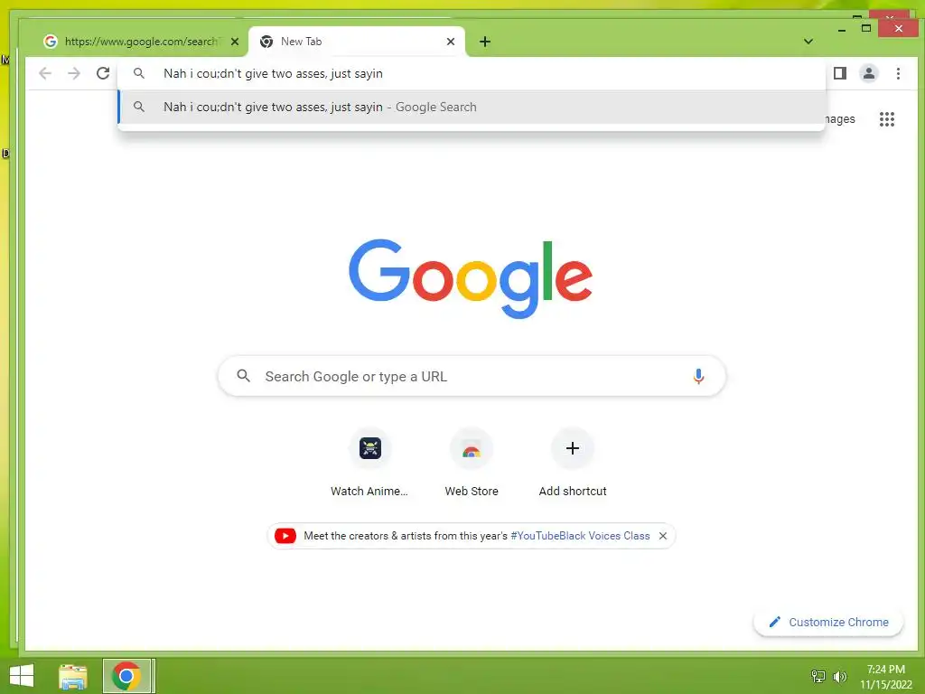This screenshot has width=925, height=694.
Task: Click the address bar text
Action: pos(273,73)
